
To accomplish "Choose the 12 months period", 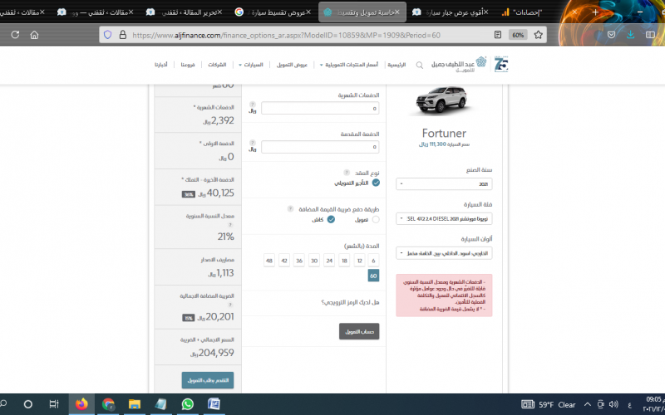I will click(x=360, y=261).
